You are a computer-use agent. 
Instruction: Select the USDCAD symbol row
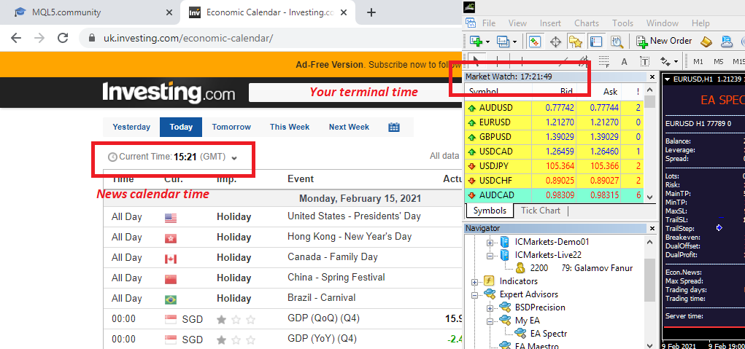point(554,152)
